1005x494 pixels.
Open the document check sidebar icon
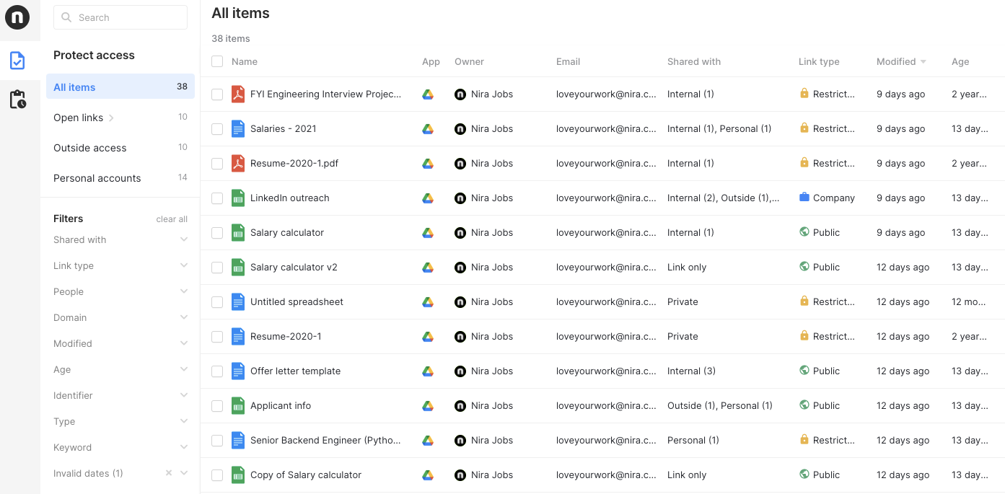pos(17,61)
